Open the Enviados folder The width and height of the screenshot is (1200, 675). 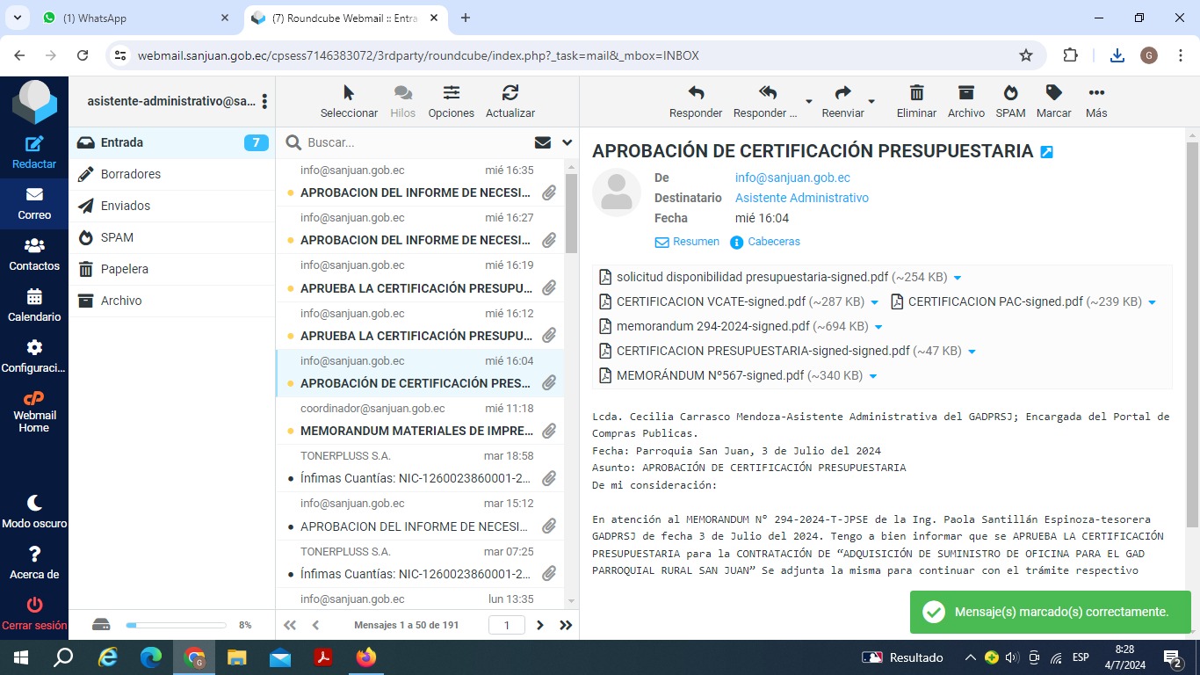coord(126,206)
